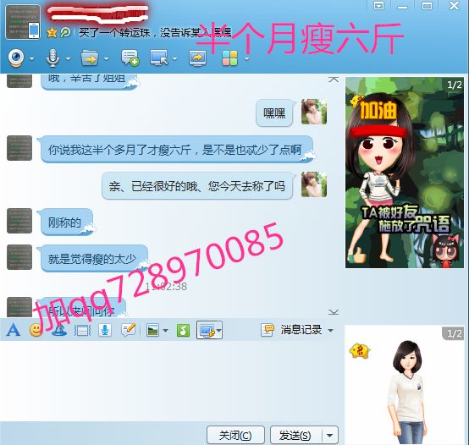Open the music share icon

pos(183,330)
